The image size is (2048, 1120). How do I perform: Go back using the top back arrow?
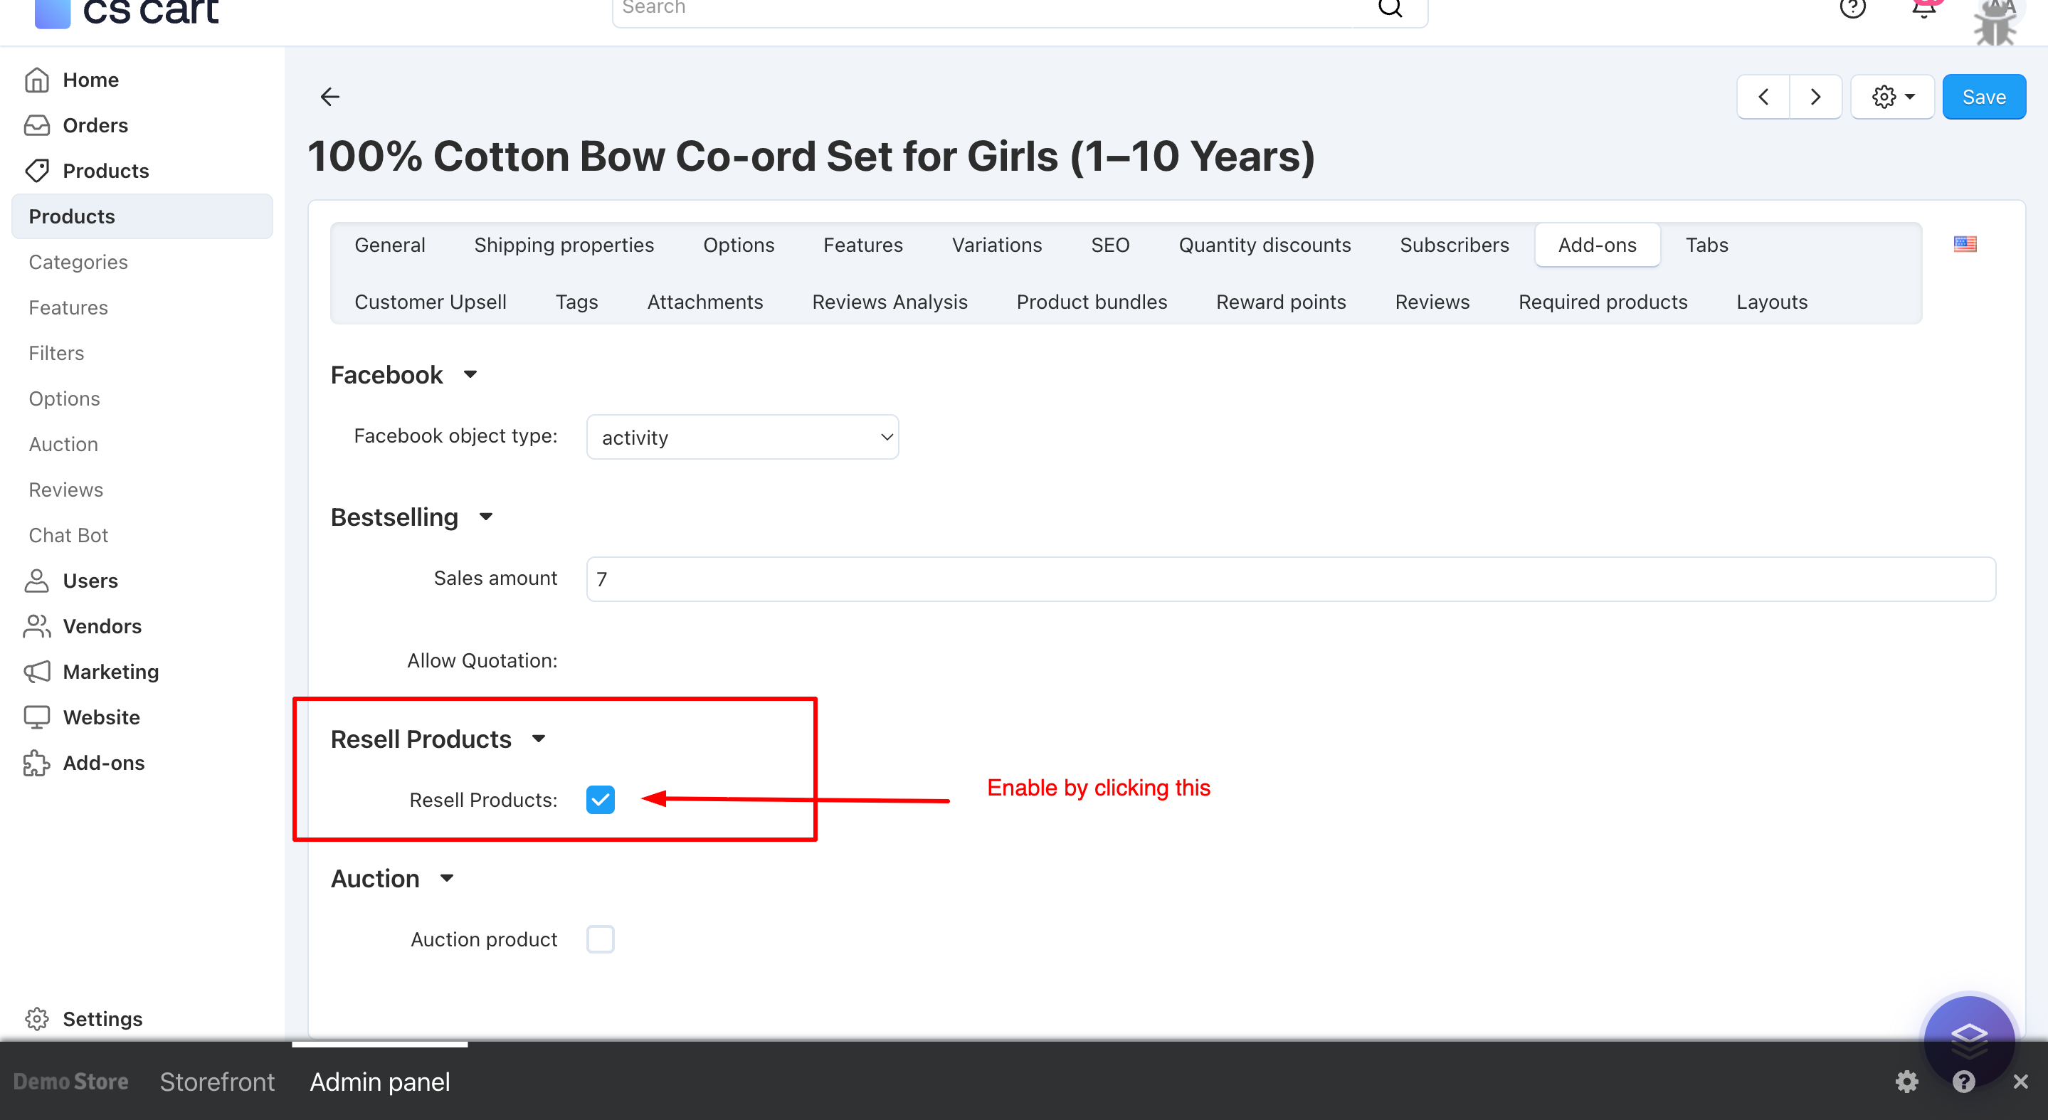(x=330, y=96)
